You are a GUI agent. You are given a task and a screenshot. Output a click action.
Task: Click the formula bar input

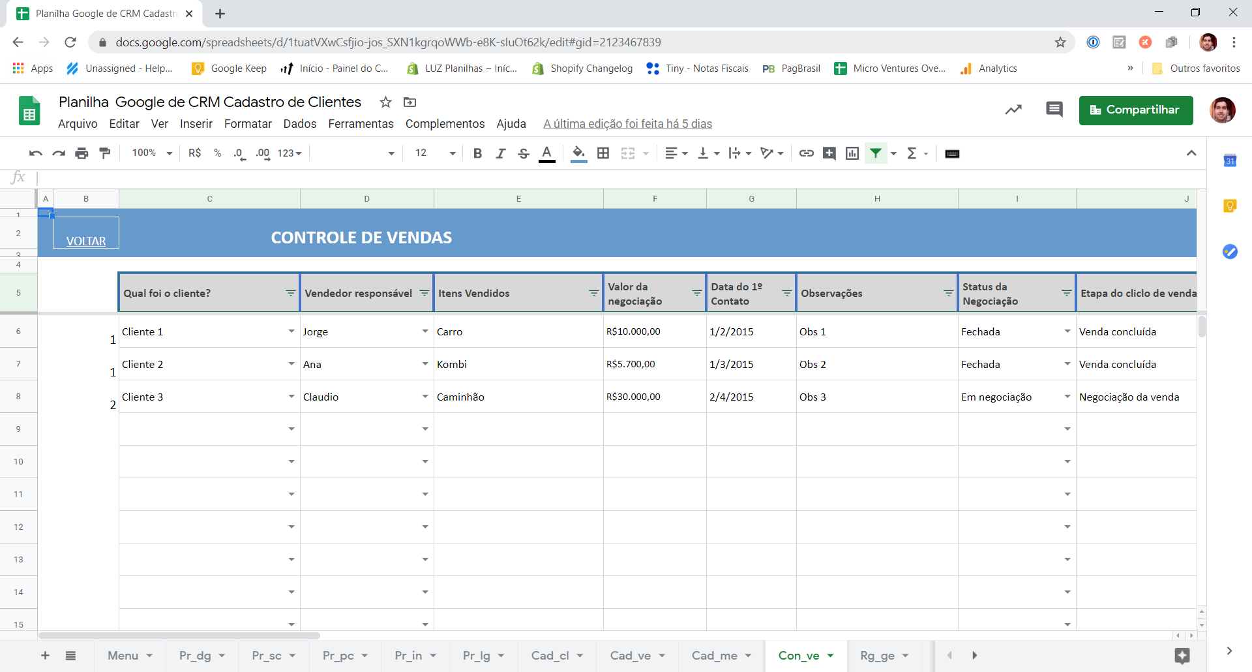pyautogui.click(x=619, y=177)
